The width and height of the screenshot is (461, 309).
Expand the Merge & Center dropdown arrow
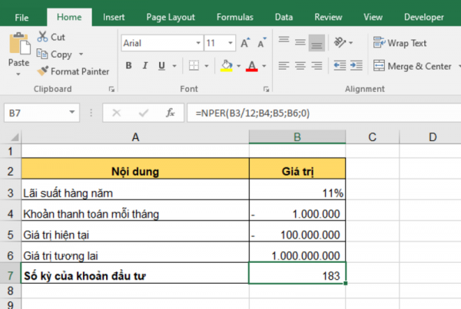(459, 66)
